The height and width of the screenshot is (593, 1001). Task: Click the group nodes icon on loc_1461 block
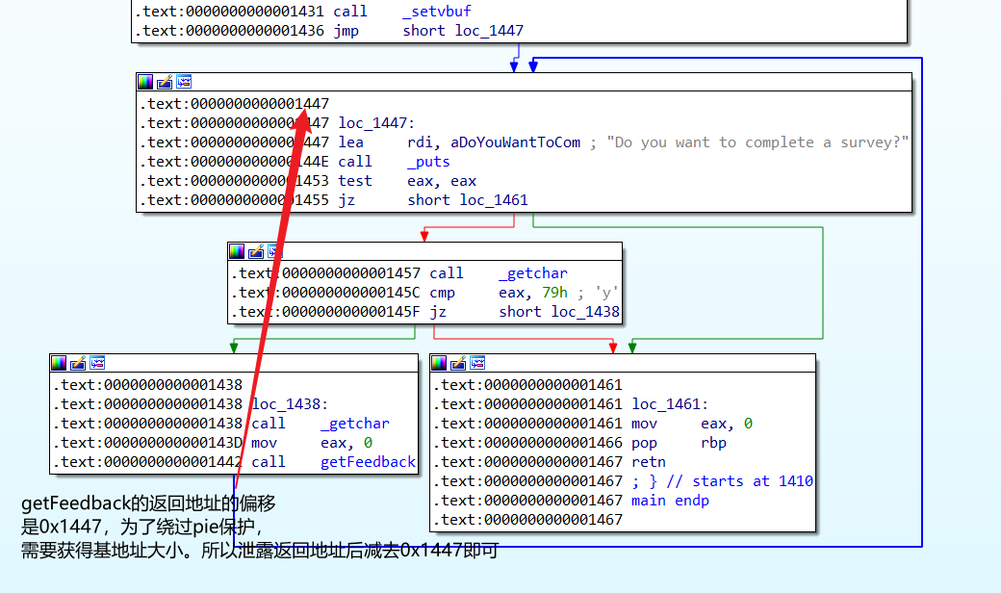[477, 363]
